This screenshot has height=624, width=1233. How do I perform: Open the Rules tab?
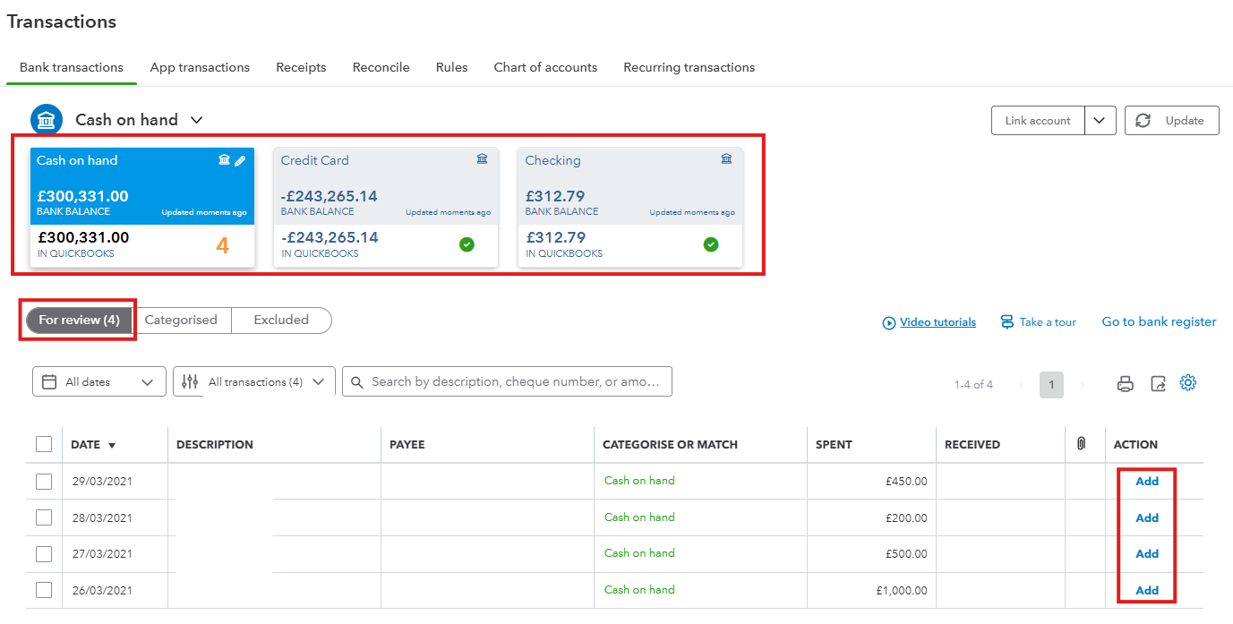[452, 68]
